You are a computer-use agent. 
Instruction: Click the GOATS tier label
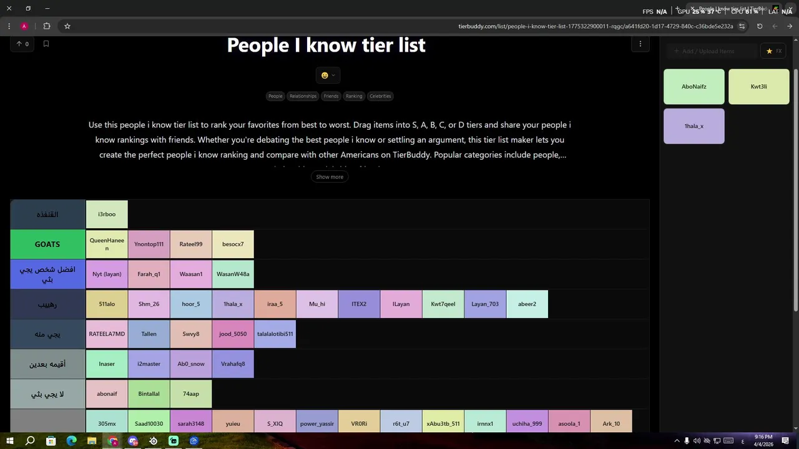(x=47, y=244)
